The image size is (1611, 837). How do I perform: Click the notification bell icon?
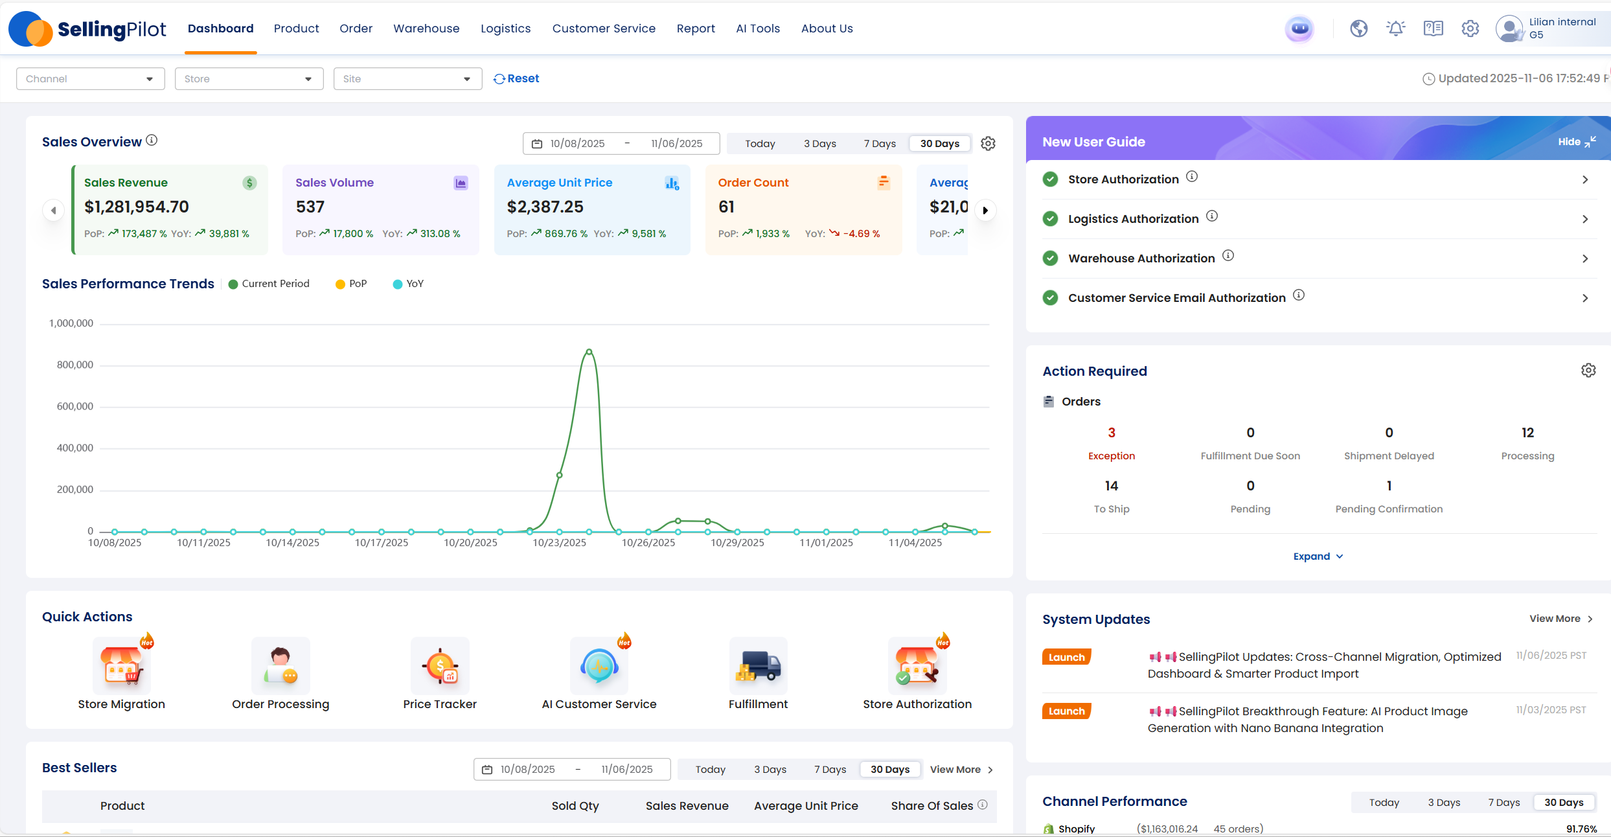tap(1395, 29)
